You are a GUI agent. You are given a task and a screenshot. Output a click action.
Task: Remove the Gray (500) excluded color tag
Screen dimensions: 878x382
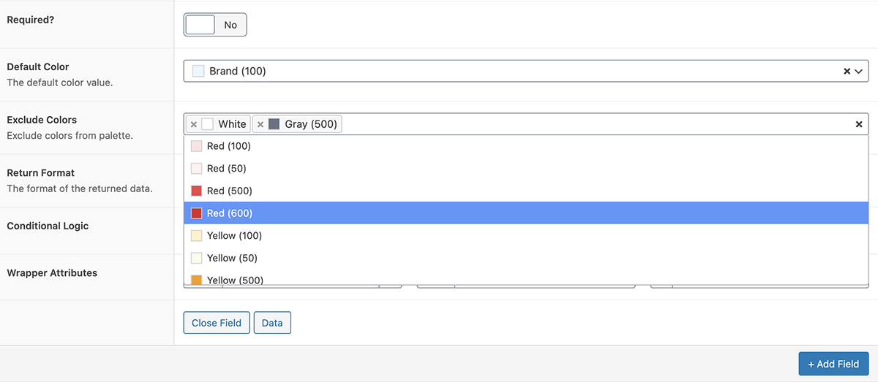point(260,124)
